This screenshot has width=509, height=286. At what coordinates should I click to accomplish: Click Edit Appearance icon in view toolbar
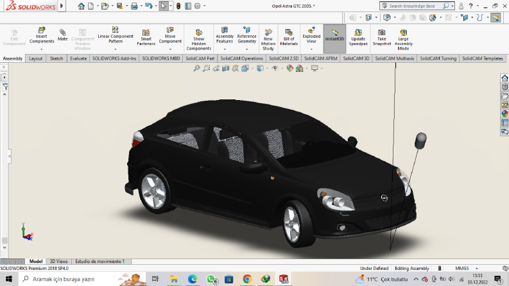click(x=289, y=69)
